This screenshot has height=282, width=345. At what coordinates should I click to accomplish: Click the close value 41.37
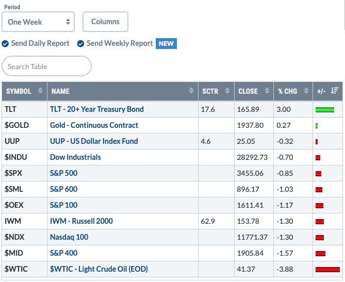click(x=246, y=269)
